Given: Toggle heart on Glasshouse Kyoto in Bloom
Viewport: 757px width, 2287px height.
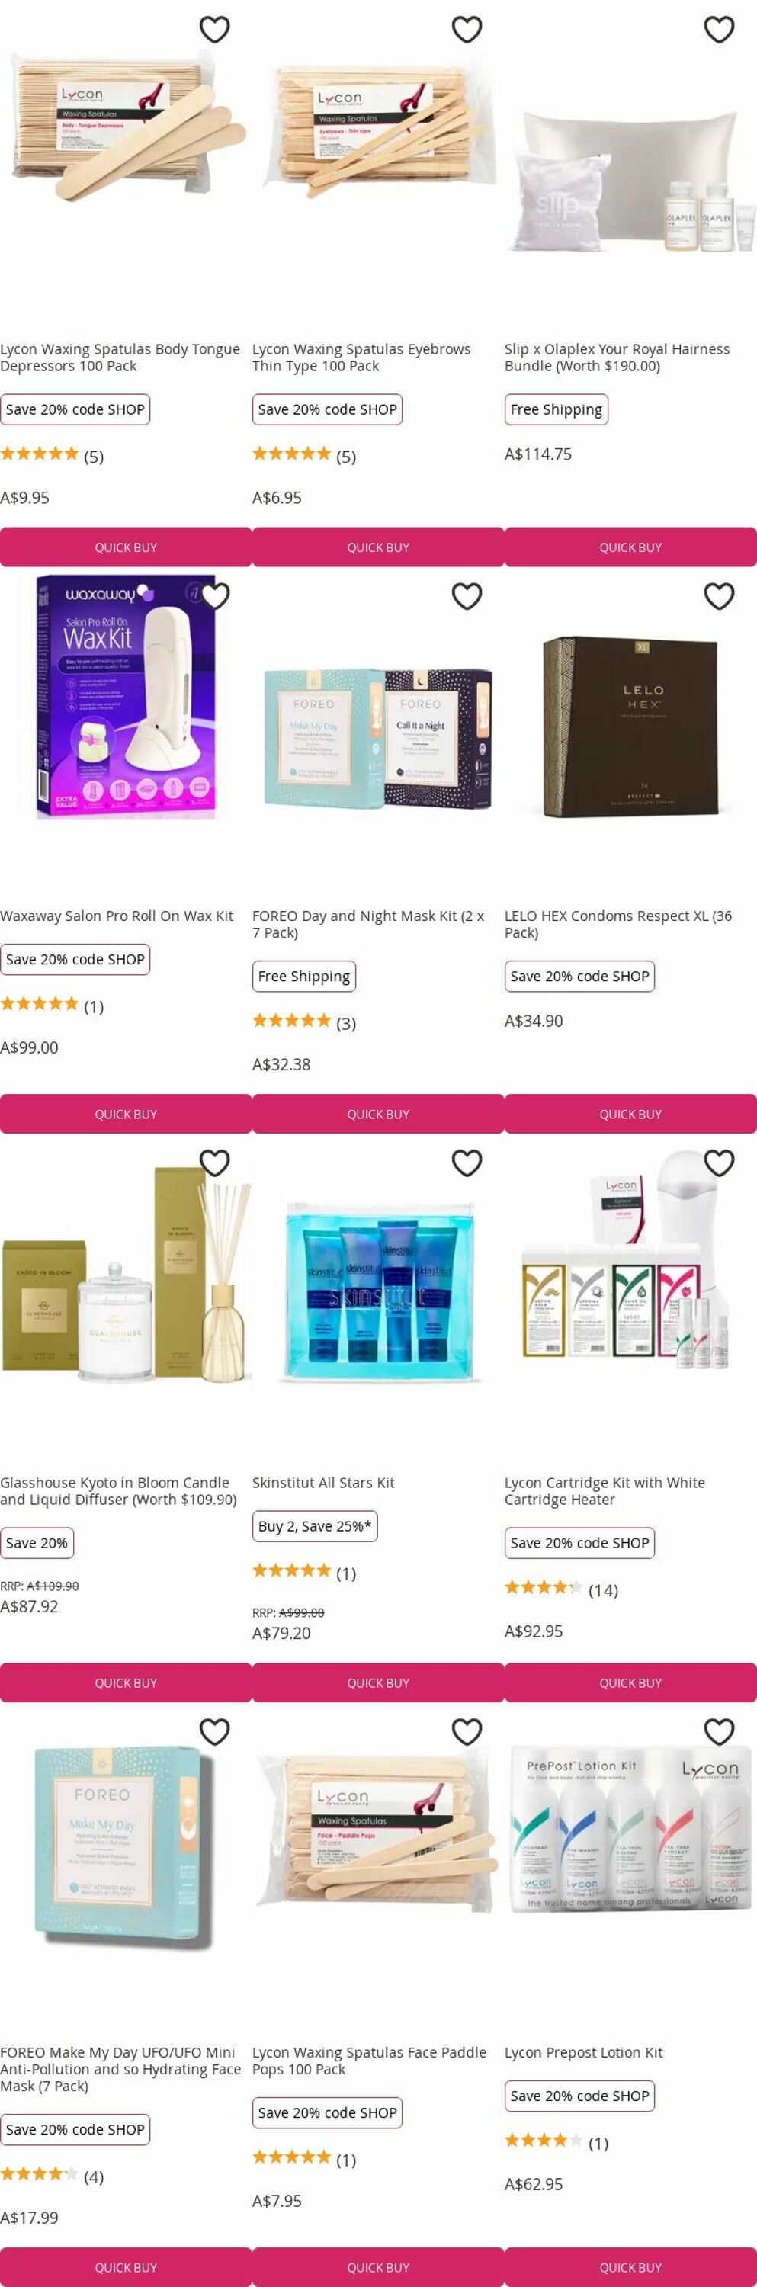Looking at the screenshot, I should coord(215,1162).
